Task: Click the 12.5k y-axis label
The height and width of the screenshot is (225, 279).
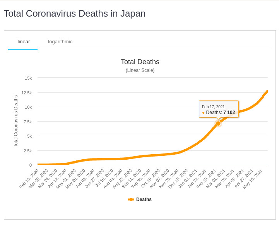Action: point(27,93)
